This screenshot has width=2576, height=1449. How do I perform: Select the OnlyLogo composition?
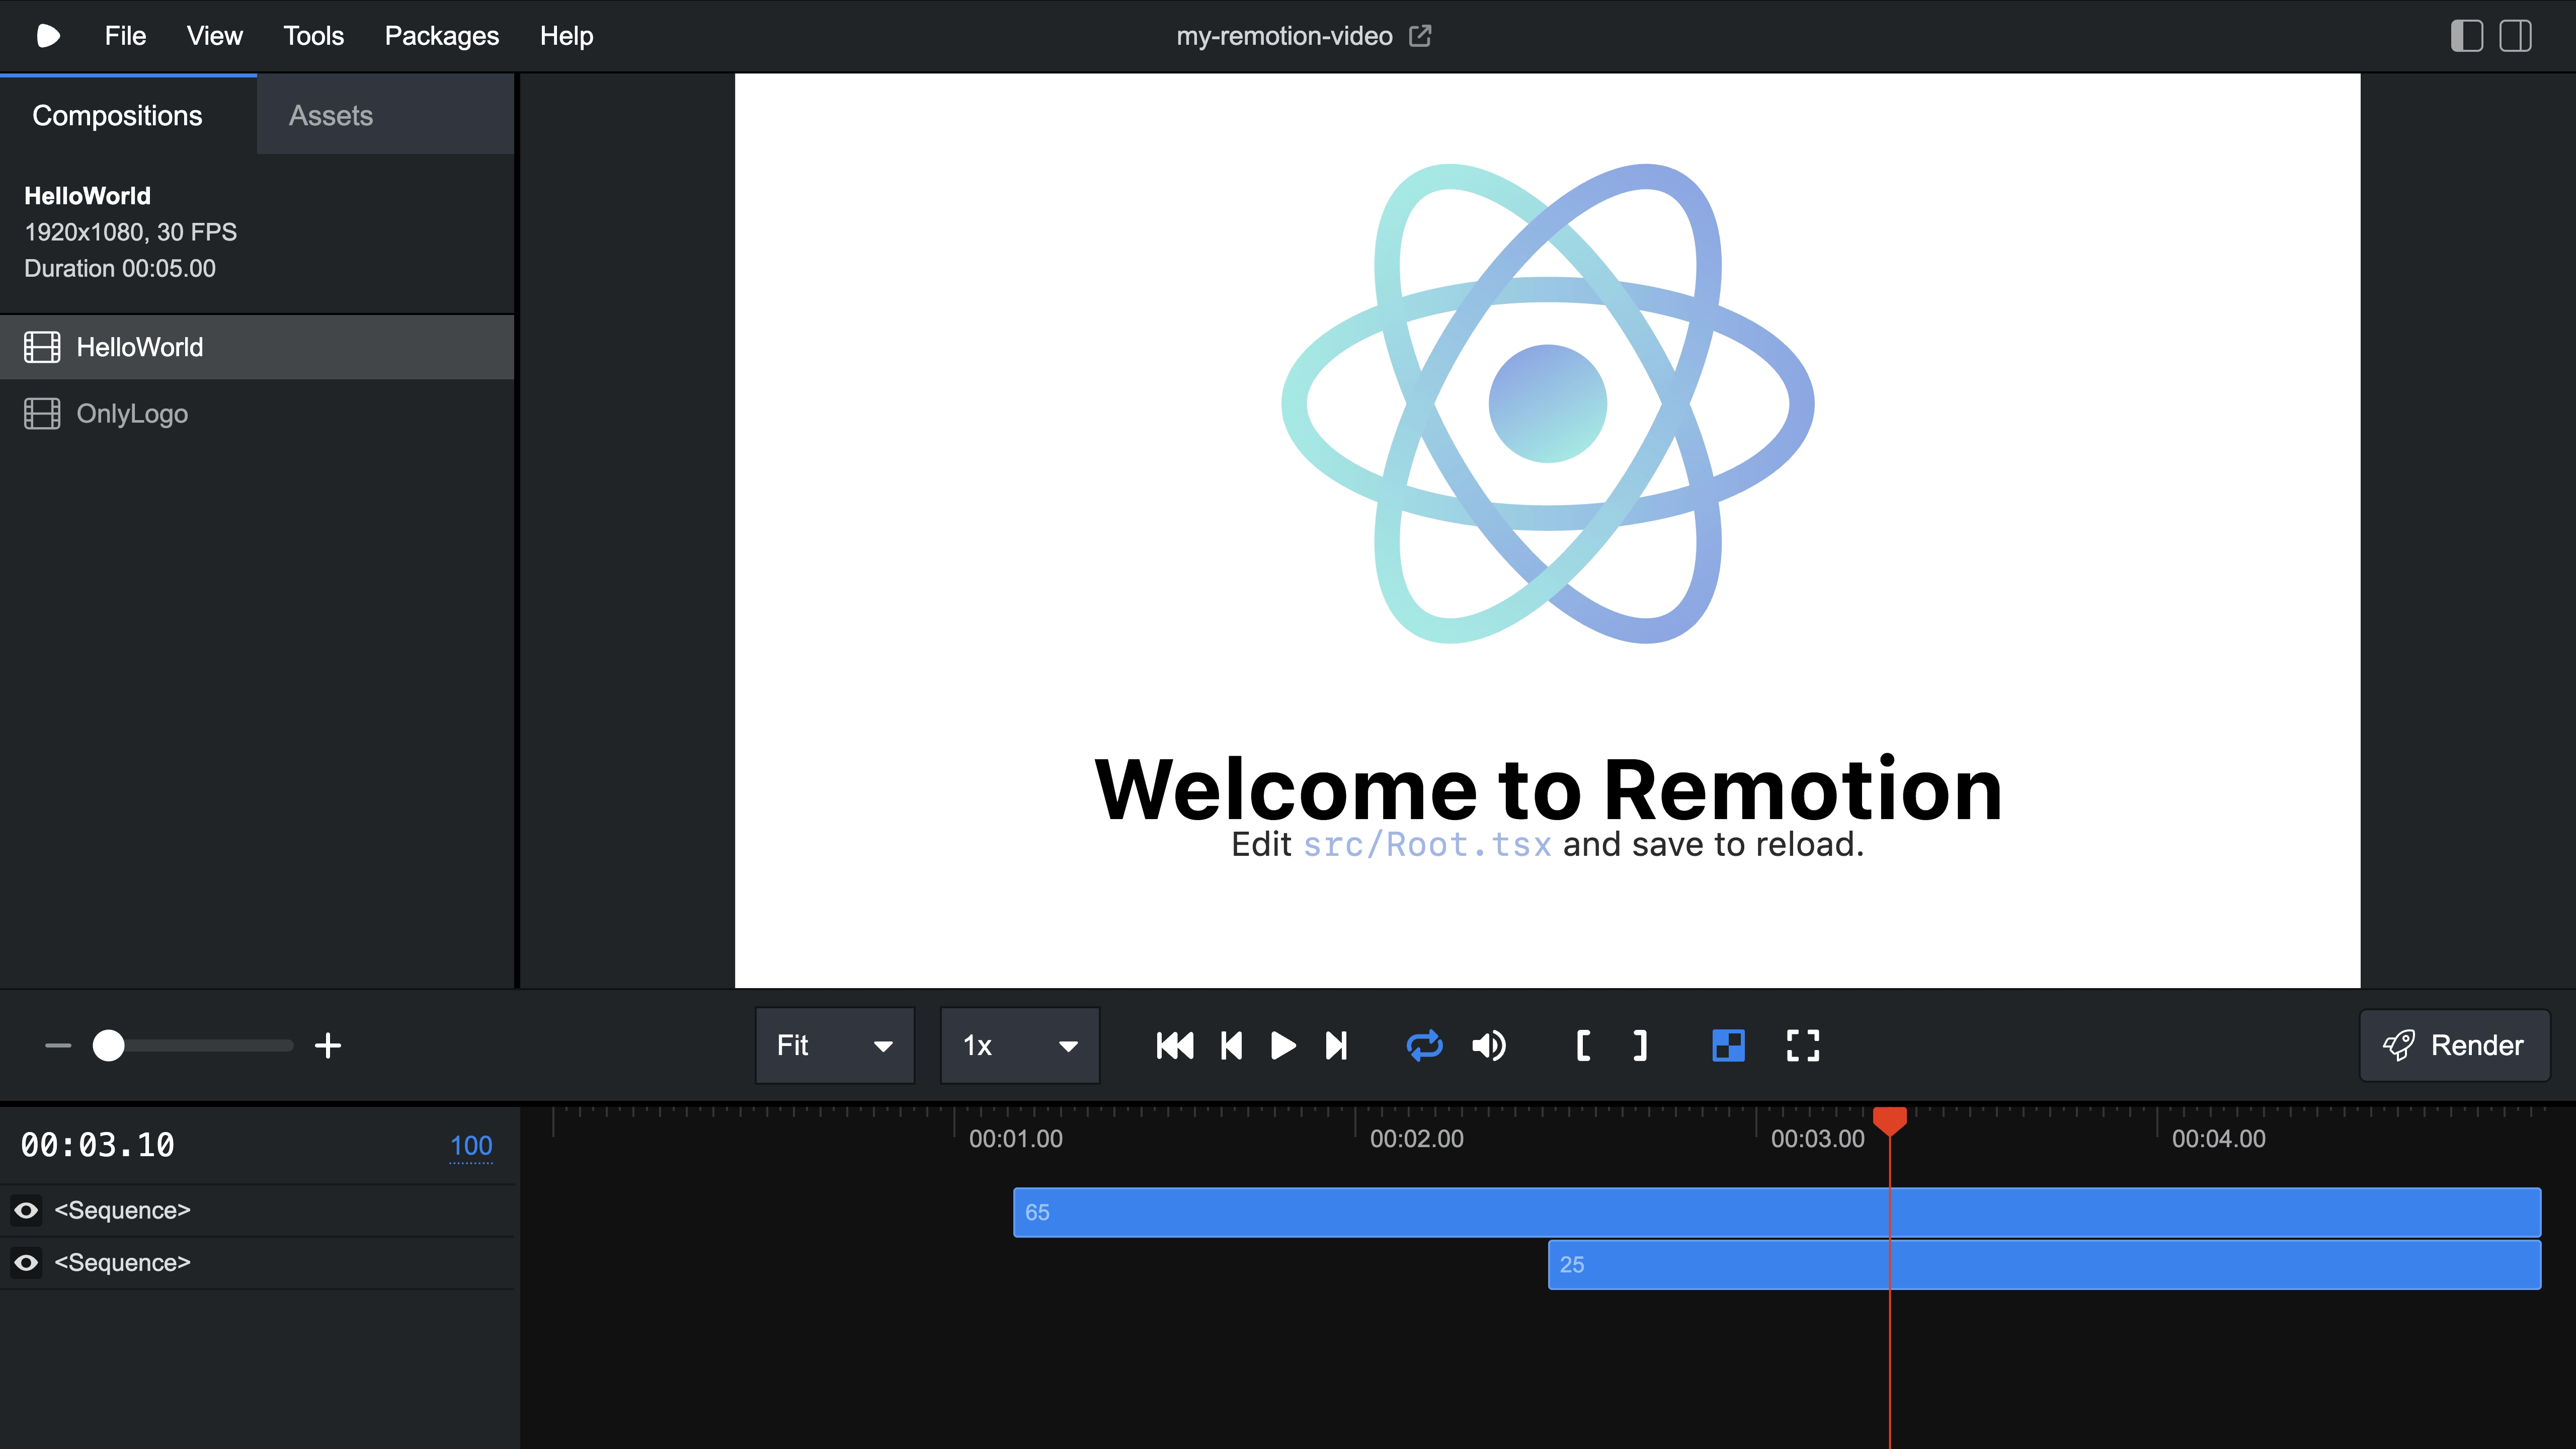click(257, 414)
